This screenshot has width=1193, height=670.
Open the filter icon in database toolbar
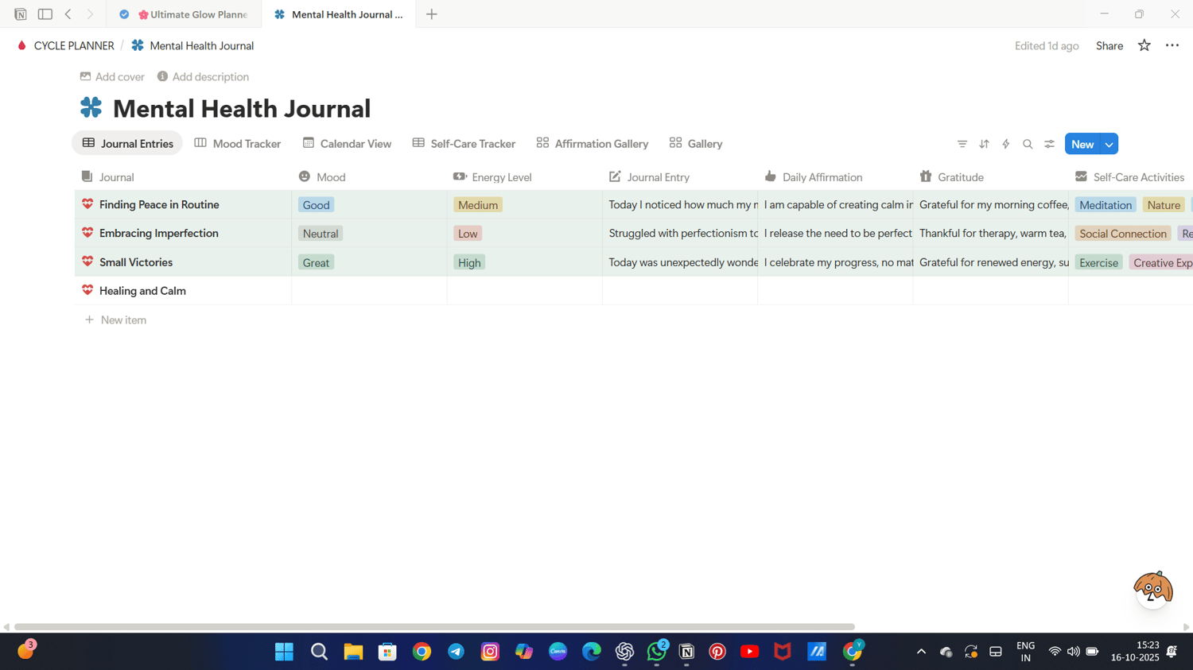pyautogui.click(x=962, y=144)
